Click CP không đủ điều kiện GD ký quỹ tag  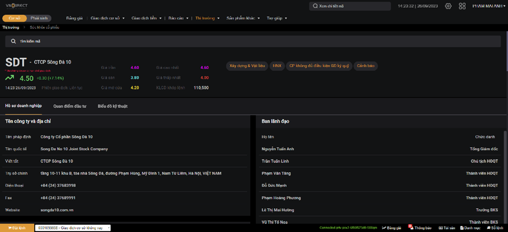point(319,66)
